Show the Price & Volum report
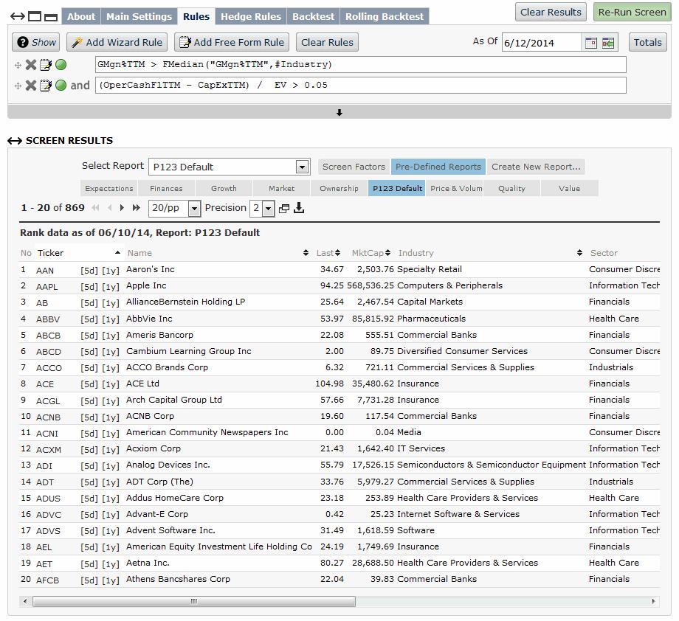 tap(454, 188)
